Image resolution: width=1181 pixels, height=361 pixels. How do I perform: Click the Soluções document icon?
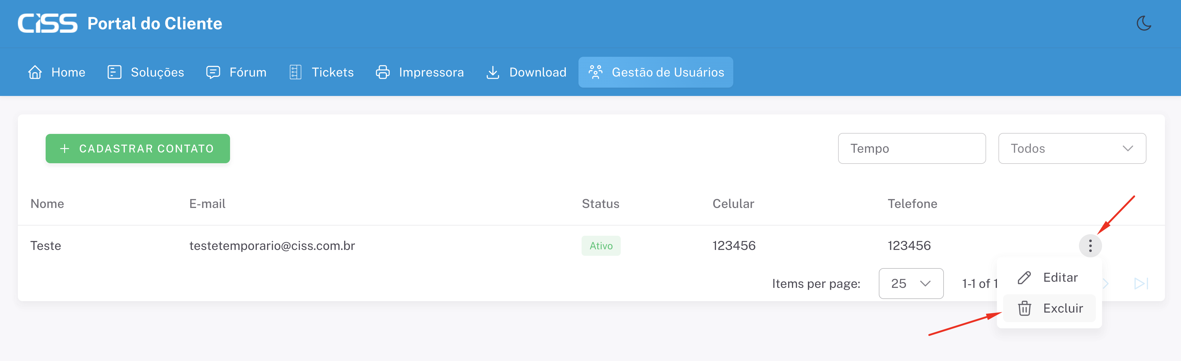[114, 73]
